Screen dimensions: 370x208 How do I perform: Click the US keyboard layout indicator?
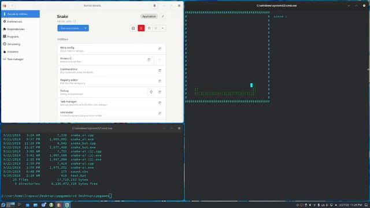[323, 205]
